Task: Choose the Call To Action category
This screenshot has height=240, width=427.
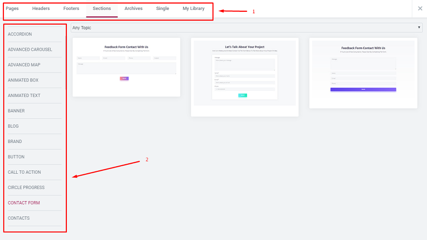Action: [24, 172]
